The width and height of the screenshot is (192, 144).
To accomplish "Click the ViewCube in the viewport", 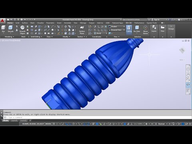I will tap(182, 50).
